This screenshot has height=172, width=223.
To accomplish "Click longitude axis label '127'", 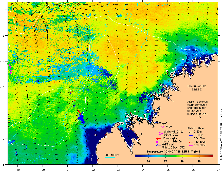I will click(x=218, y=169).
